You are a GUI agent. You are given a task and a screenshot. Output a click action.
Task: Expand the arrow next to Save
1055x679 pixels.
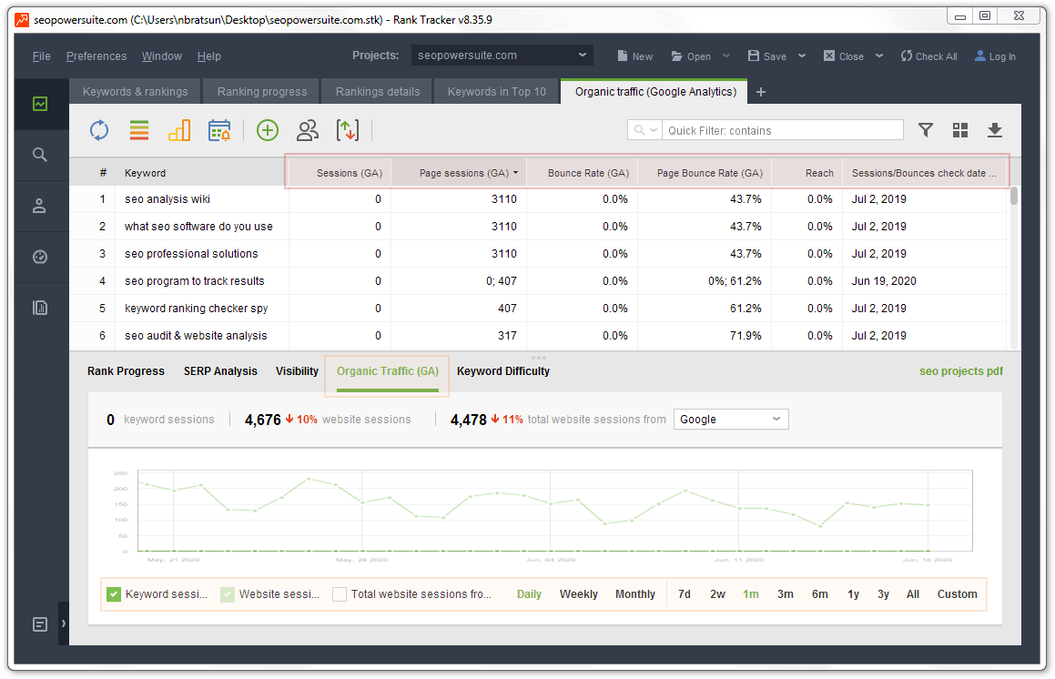coord(802,56)
